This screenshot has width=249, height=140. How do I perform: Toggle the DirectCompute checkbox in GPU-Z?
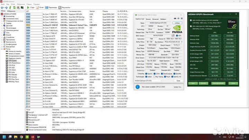(x=162, y=74)
